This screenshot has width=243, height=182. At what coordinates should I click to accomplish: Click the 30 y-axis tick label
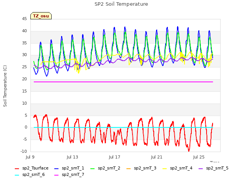pos(24,55)
